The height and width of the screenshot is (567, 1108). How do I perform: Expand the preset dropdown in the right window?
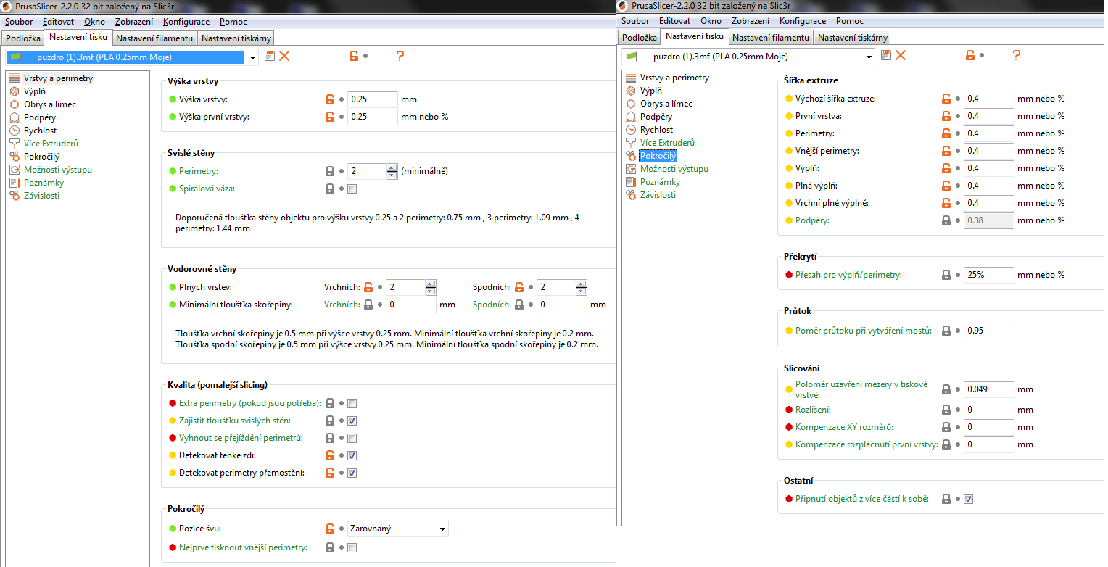[869, 57]
